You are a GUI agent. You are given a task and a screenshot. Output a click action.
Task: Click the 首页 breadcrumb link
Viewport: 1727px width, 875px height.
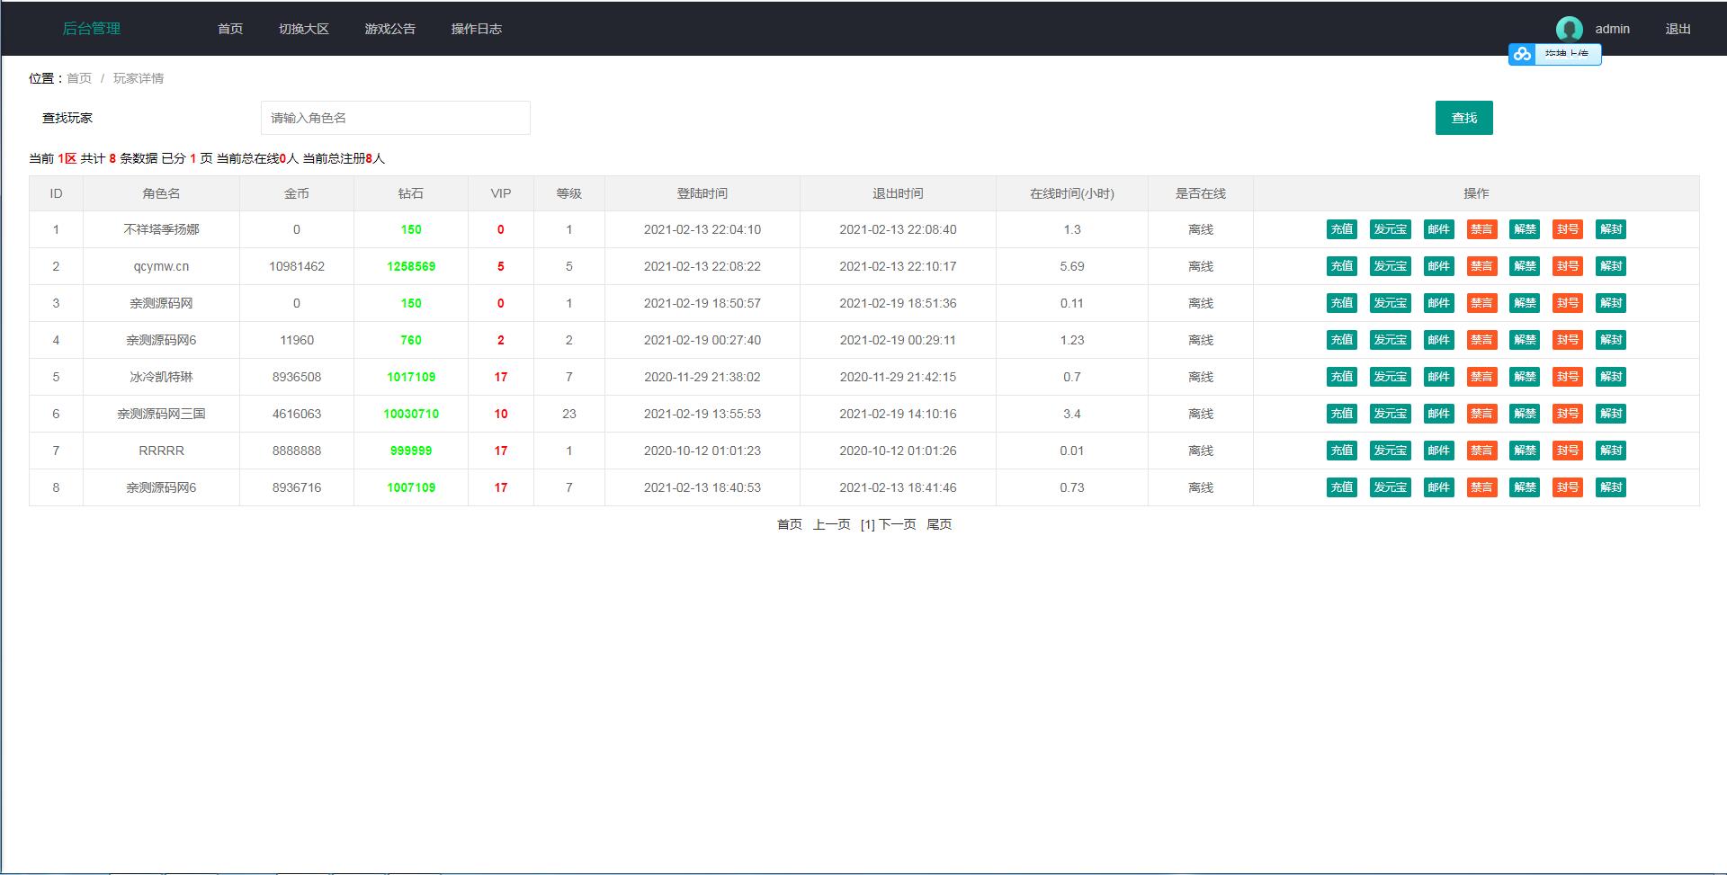79,78
